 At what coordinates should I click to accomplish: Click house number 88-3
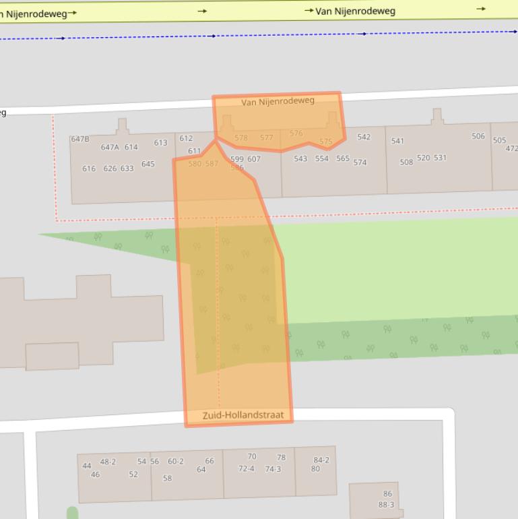(386, 504)
